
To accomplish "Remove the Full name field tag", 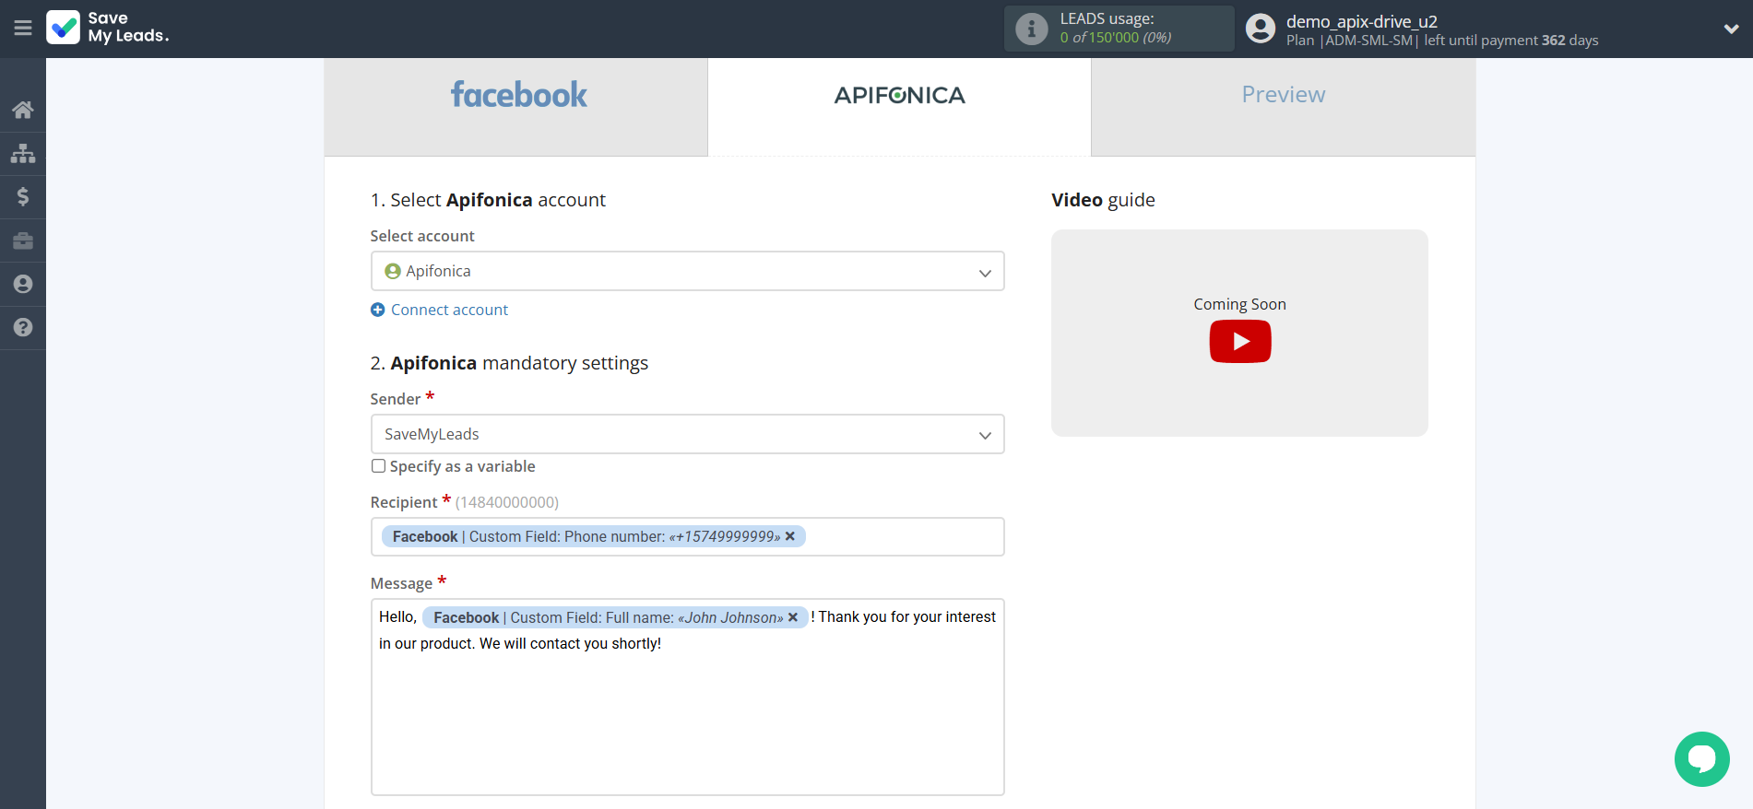I will click(793, 617).
